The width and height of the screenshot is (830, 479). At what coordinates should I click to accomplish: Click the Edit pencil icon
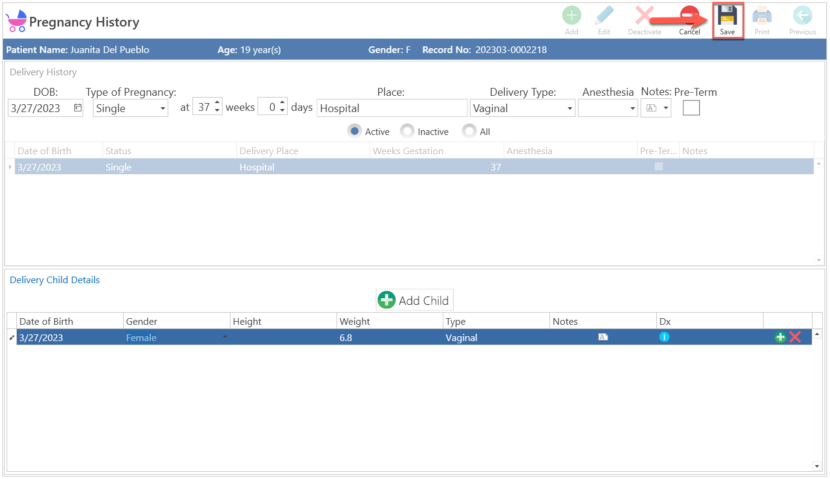pos(604,16)
